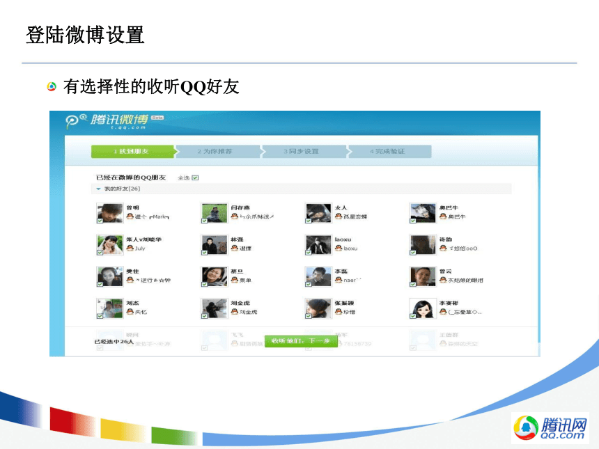Uncheck the checkbox on 刘杰's avatar
This screenshot has height=449, width=599.
point(100,316)
